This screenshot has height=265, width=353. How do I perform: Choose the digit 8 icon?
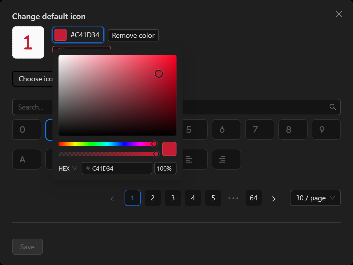point(293,129)
